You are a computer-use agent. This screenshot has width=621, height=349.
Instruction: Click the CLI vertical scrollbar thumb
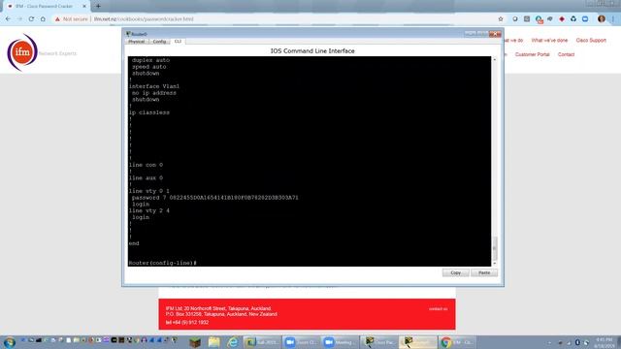click(x=494, y=248)
